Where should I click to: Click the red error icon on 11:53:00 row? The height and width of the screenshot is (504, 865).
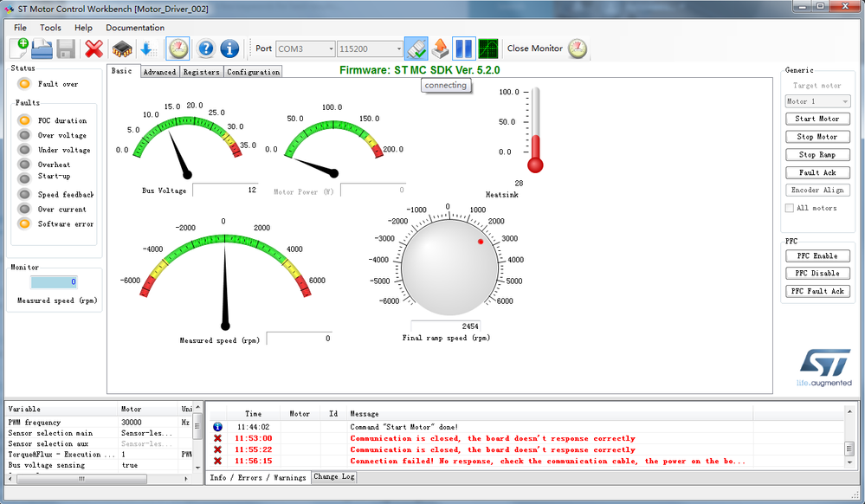pos(217,438)
